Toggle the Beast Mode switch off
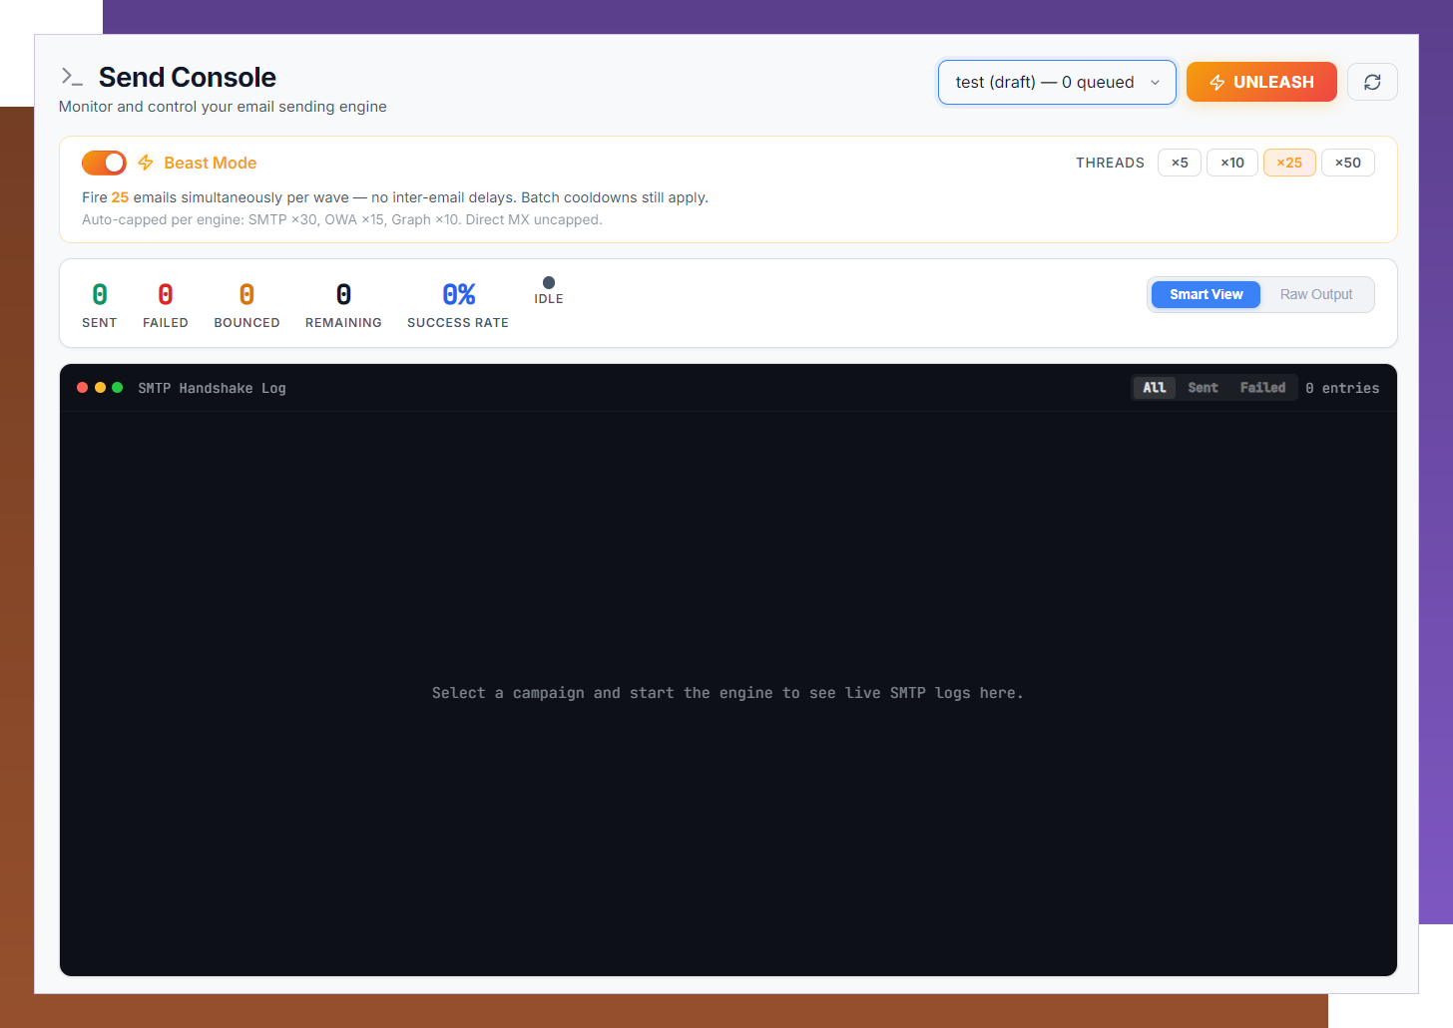1453x1028 pixels. point(104,163)
